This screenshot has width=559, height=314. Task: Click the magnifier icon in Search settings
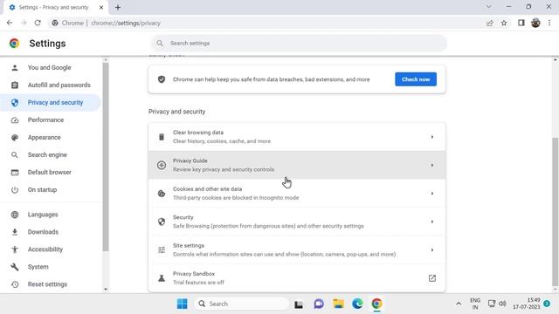pos(160,43)
